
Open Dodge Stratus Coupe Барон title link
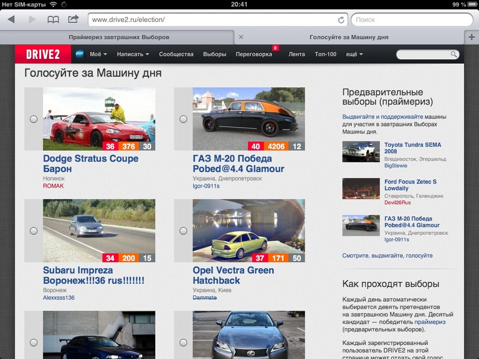91,164
